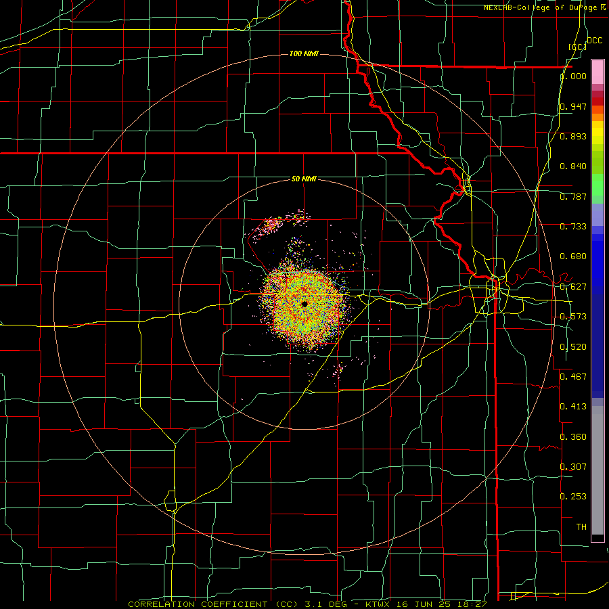Click the 0.573 color scale value

[x=573, y=317]
